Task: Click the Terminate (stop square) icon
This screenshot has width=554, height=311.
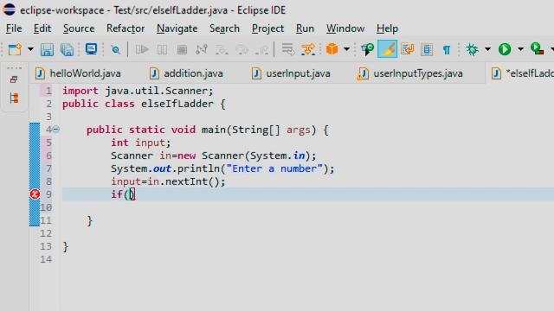Action: coord(182,50)
